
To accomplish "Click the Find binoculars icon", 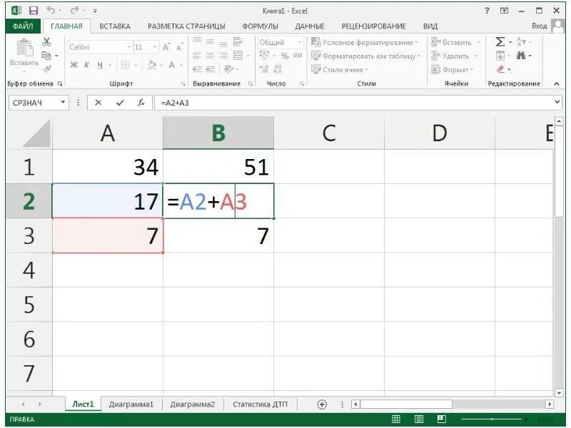I will coord(521,56).
